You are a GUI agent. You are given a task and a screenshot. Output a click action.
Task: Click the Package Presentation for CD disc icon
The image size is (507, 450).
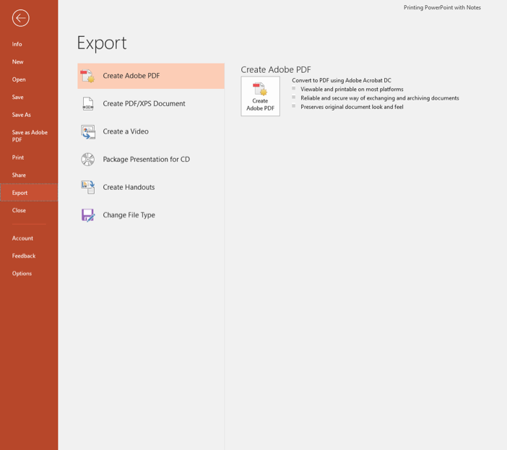pos(87,160)
